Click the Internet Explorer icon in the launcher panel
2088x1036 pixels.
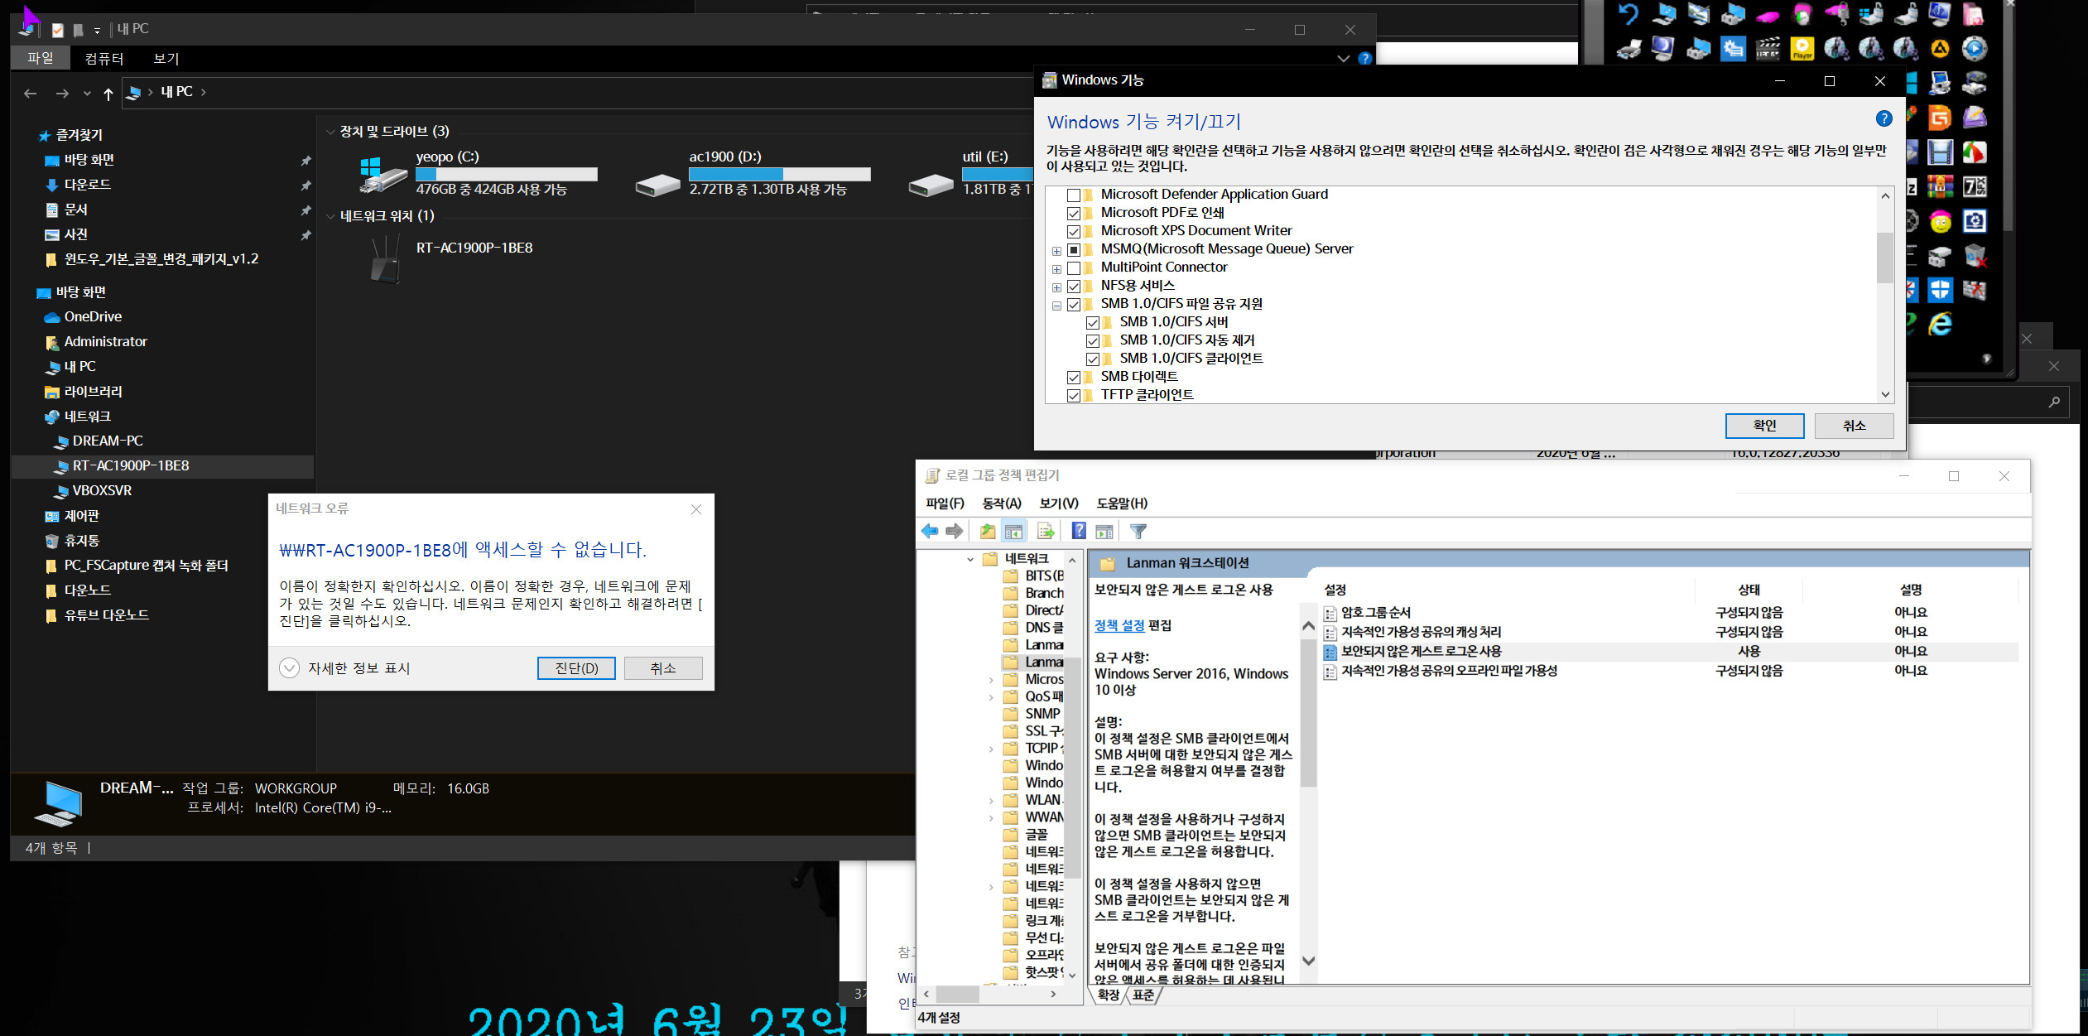click(1940, 325)
